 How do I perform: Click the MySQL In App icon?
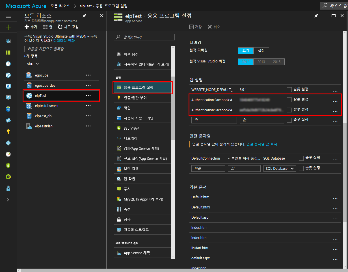pos(119,199)
